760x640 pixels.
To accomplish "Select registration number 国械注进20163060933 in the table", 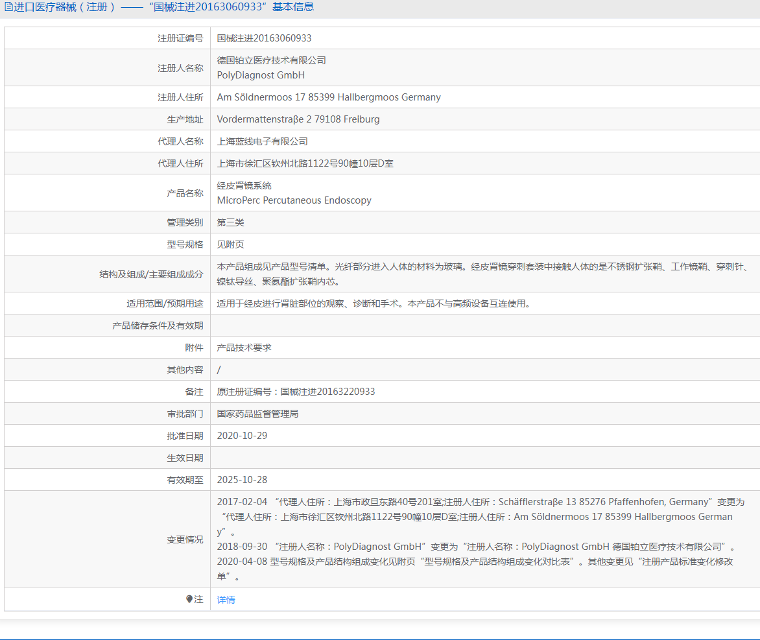I will [264, 38].
